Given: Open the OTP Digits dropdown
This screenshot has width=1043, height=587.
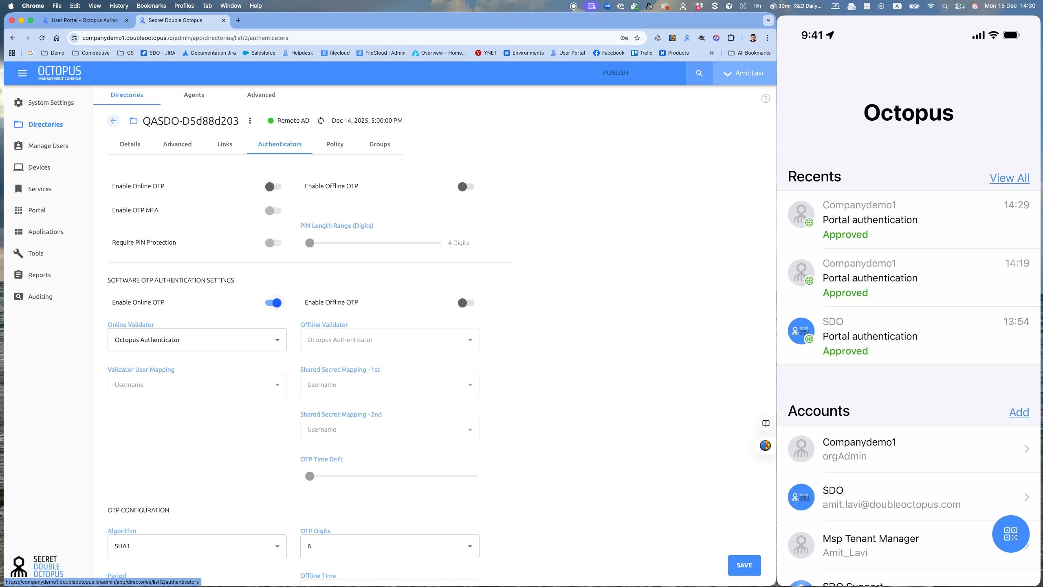Looking at the screenshot, I should pyautogui.click(x=389, y=546).
